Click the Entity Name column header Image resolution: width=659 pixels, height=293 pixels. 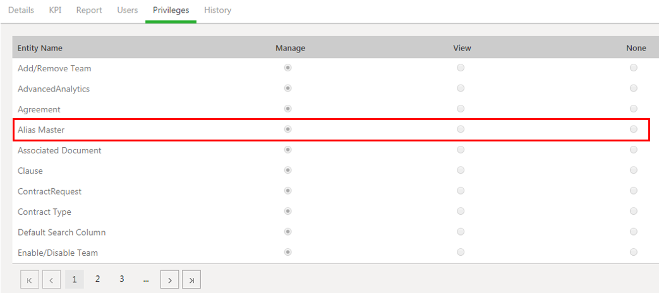click(40, 48)
